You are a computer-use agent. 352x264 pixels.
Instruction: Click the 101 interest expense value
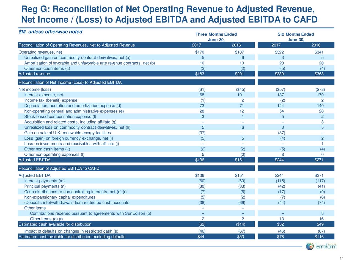(240, 95)
